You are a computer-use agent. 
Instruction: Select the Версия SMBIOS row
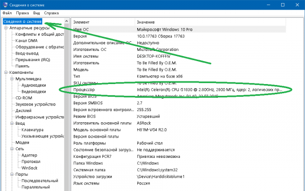(x=179, y=103)
